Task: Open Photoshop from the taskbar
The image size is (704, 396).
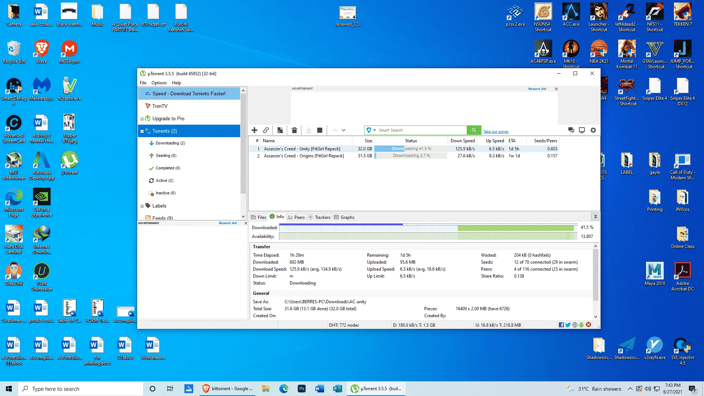Action: pos(301,389)
